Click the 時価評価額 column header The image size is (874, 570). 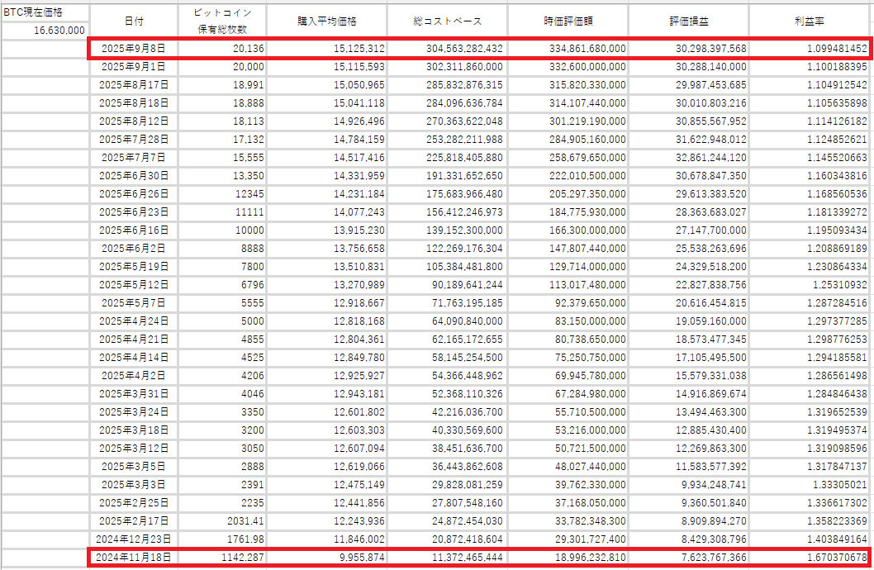coord(568,21)
